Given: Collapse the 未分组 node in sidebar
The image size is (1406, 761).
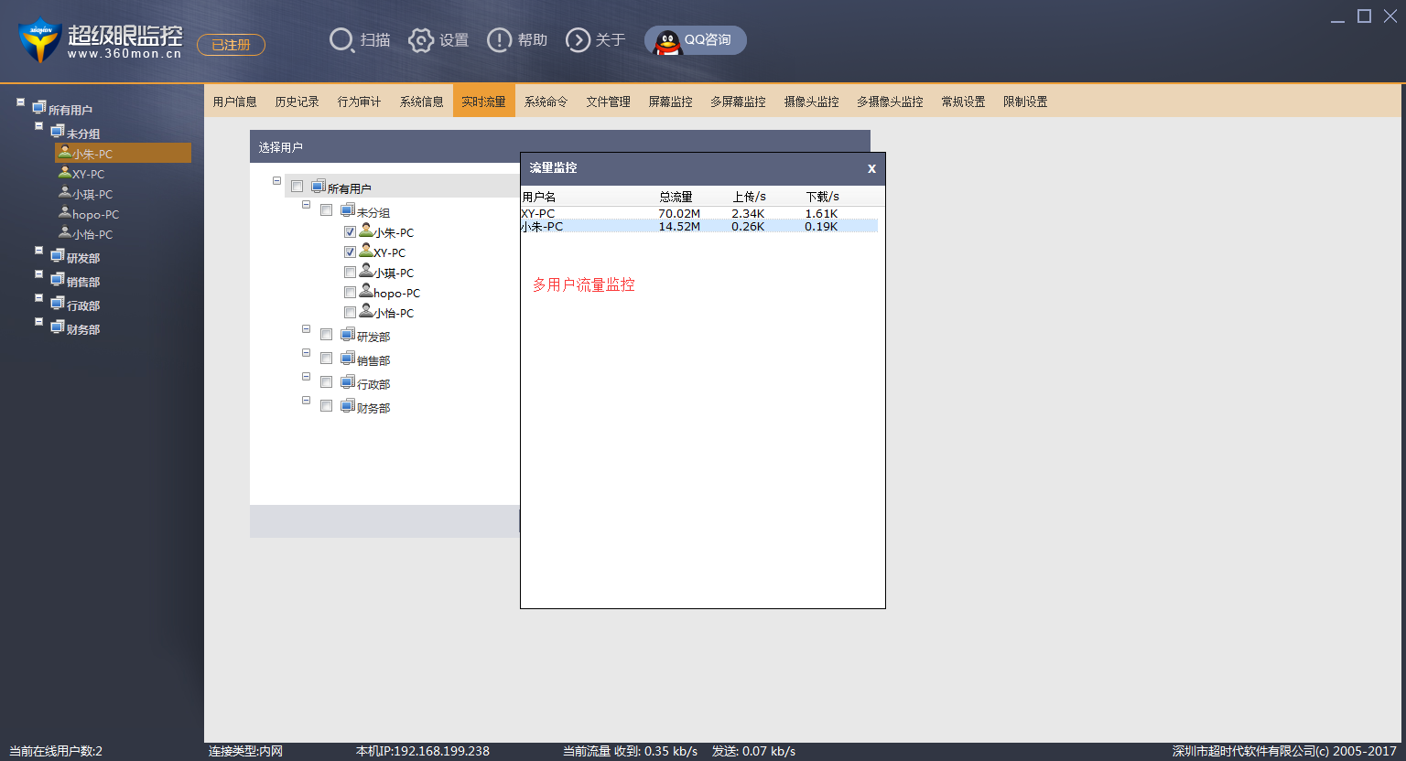Looking at the screenshot, I should pos(38,126).
